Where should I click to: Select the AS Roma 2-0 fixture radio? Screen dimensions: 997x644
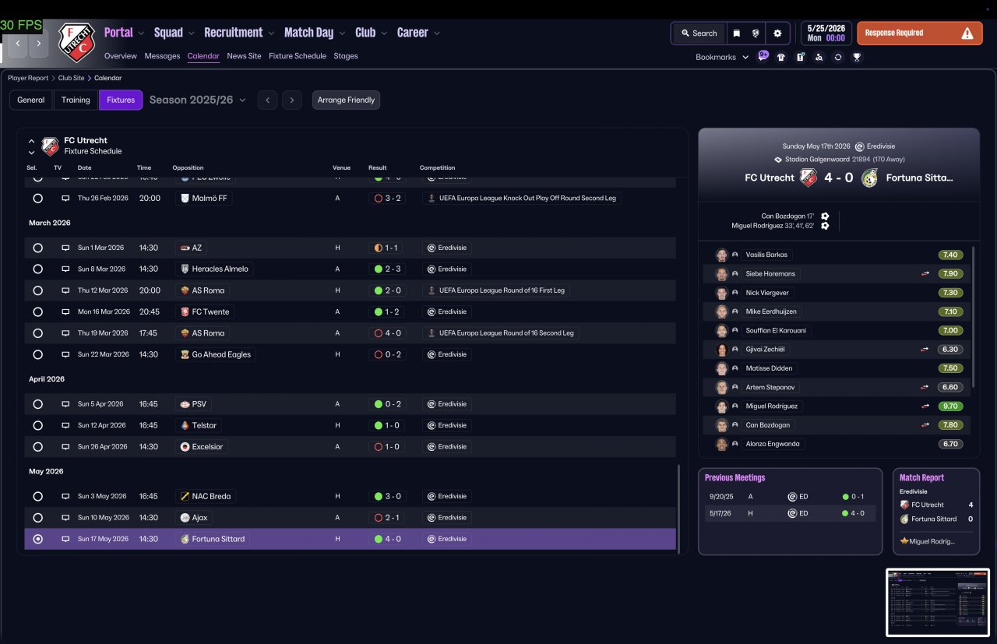click(x=37, y=290)
